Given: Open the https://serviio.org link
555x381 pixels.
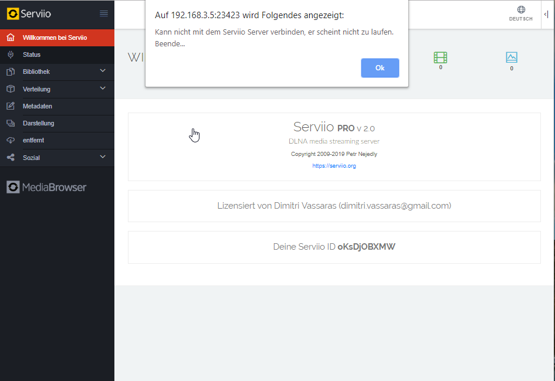Looking at the screenshot, I should tap(334, 165).
